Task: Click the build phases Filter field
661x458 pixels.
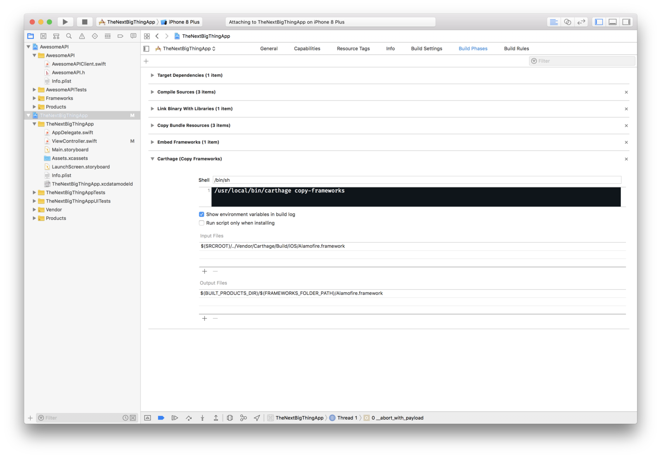Action: click(x=582, y=61)
